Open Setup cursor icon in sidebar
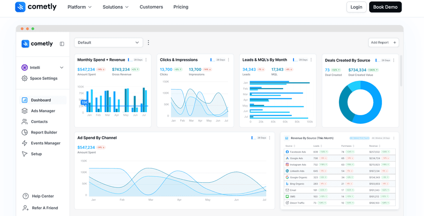The height and width of the screenshot is (216, 424). pyautogui.click(x=25, y=154)
